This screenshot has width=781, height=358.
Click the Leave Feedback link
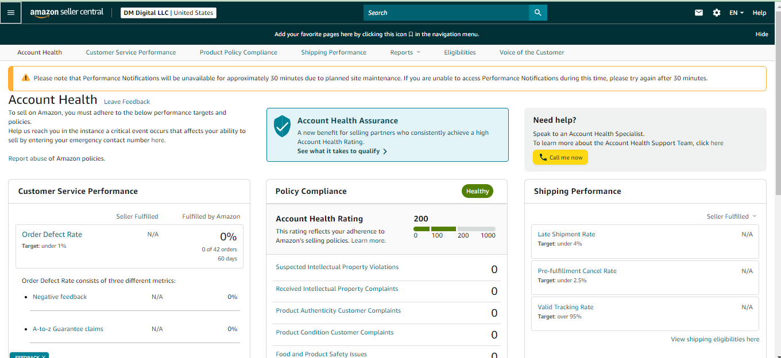[x=127, y=102]
